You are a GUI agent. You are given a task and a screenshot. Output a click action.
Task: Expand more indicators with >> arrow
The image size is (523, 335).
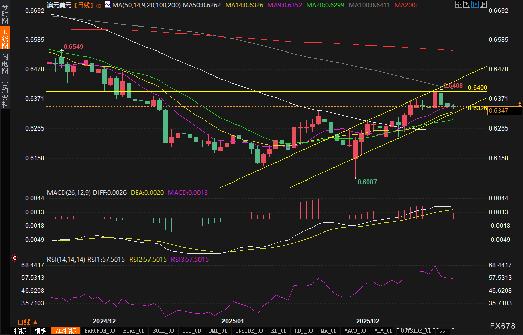[x=443, y=331]
